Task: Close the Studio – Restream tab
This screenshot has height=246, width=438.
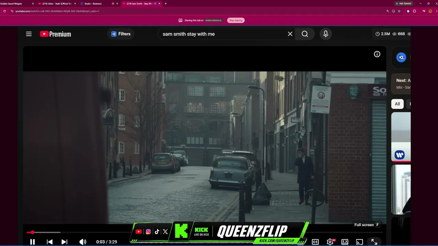Action: tap(117, 3)
